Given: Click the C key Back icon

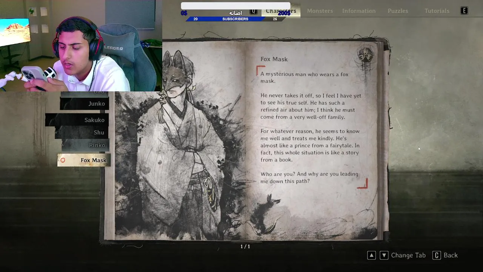Looking at the screenshot, I should (x=437, y=255).
